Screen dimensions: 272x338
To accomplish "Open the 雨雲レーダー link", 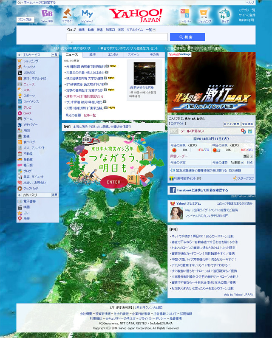I will pyautogui.click(x=179, y=156).
